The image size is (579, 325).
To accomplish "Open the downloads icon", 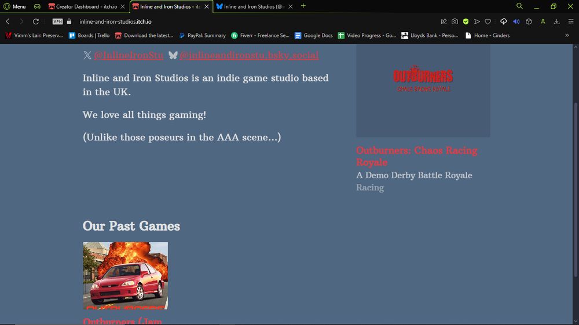I will tap(556, 21).
